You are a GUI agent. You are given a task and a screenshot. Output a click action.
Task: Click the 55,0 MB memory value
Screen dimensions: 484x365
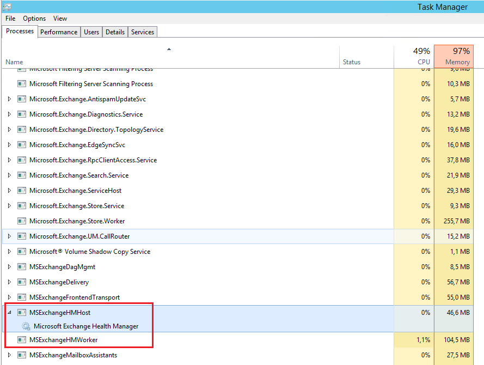[458, 297]
